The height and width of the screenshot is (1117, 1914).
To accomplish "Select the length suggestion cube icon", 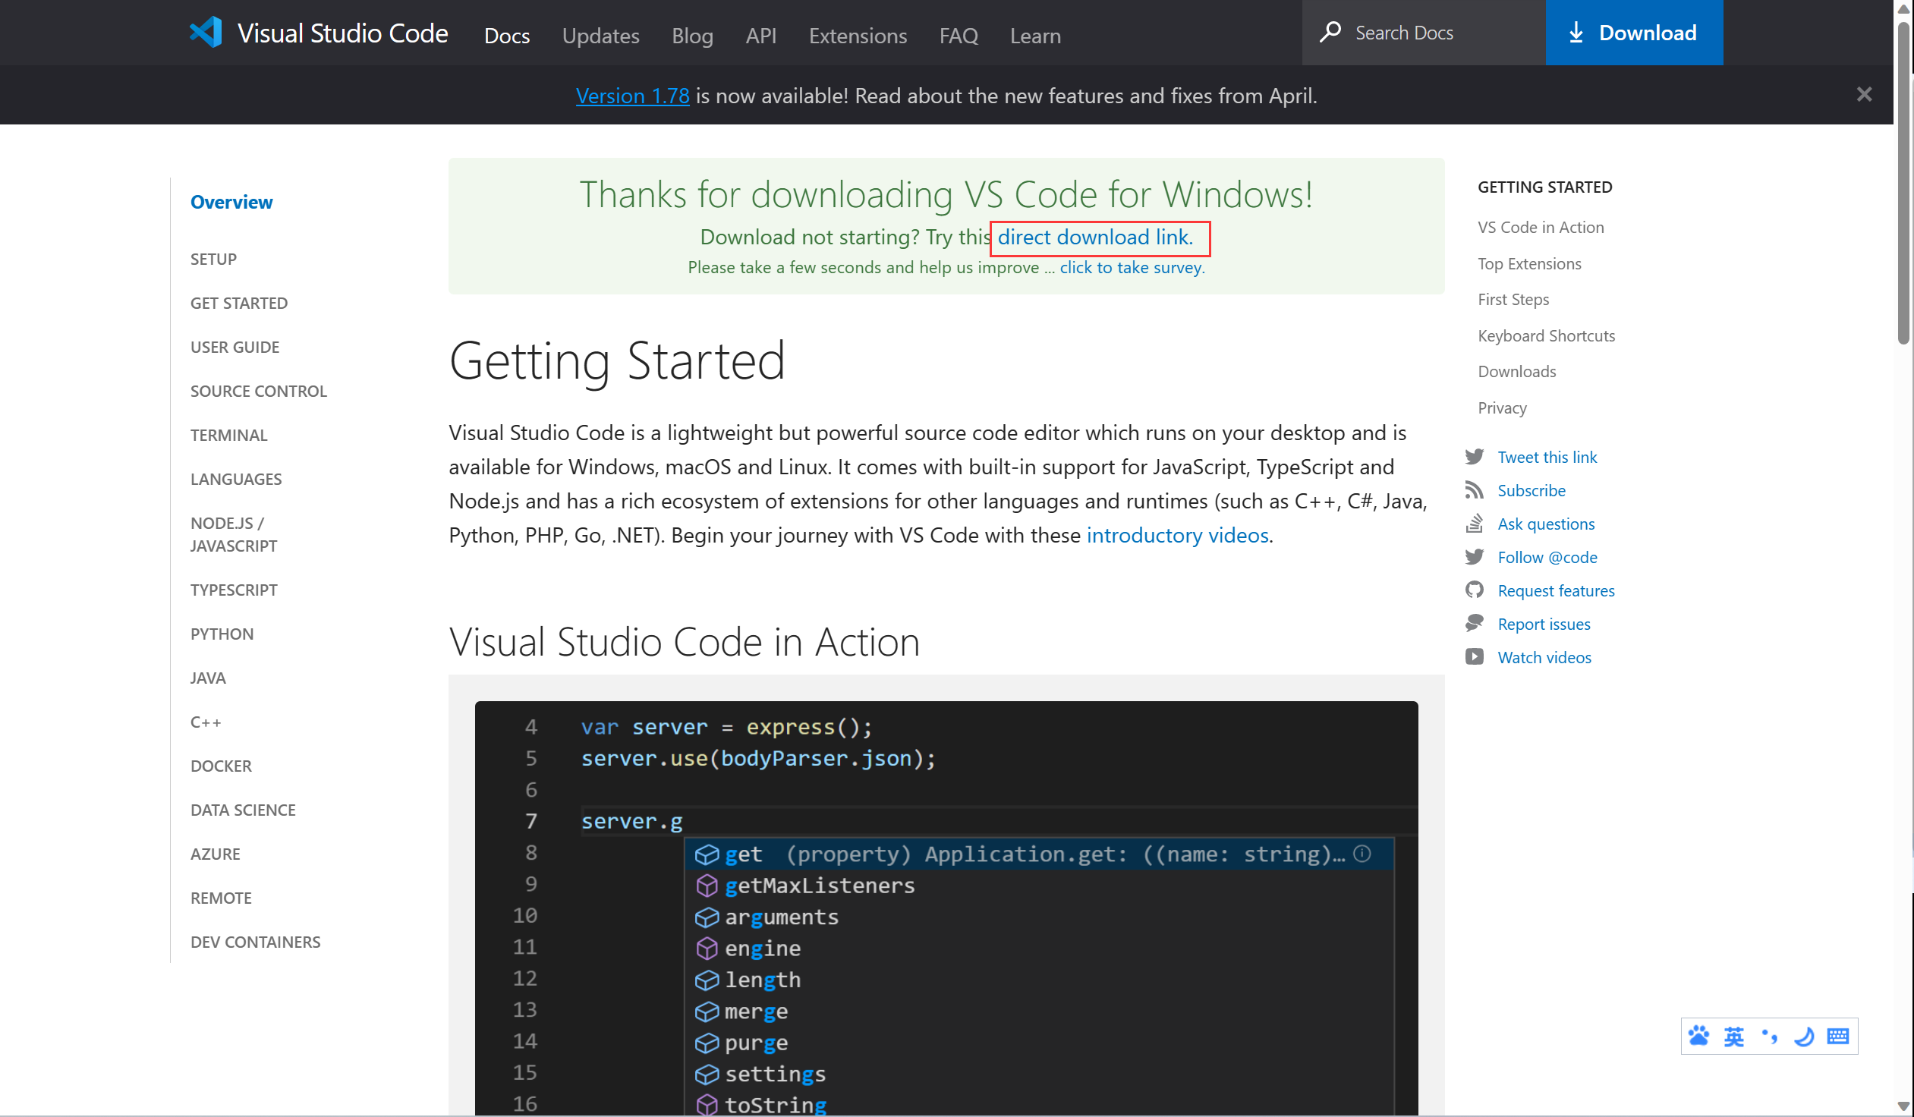I will pyautogui.click(x=707, y=980).
